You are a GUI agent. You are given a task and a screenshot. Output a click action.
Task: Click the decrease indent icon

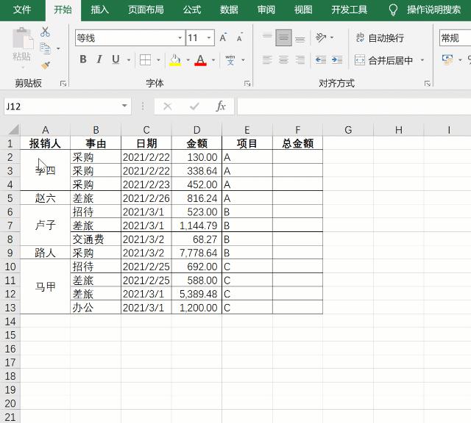(x=321, y=60)
